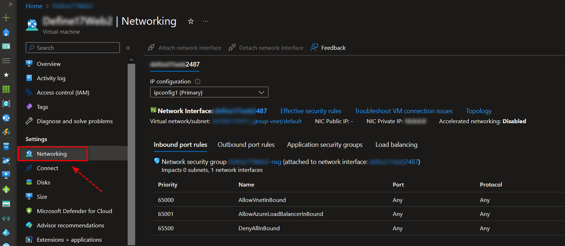This screenshot has width=565, height=246.
Task: Select the DenyAllInBound rule row
Action: click(359, 228)
